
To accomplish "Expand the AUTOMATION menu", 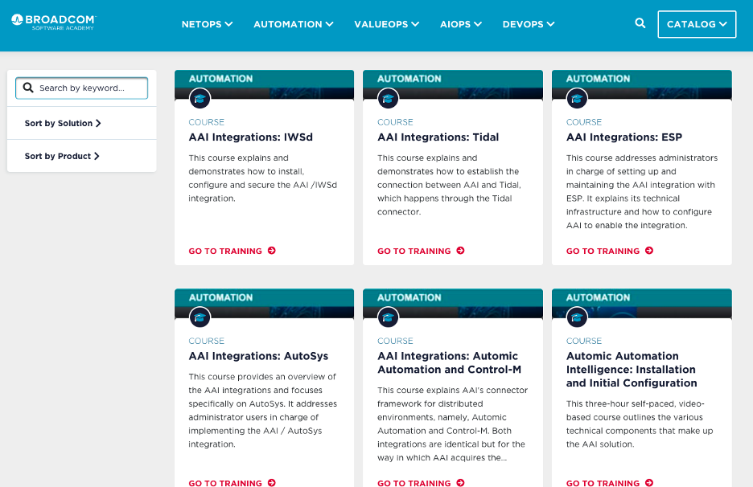I will click(x=294, y=24).
